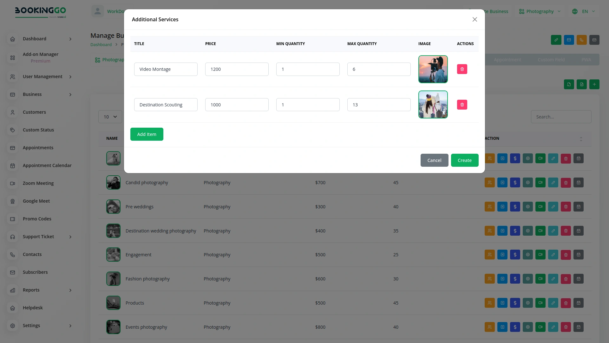Click the green plus icon to add service

[x=594, y=84]
